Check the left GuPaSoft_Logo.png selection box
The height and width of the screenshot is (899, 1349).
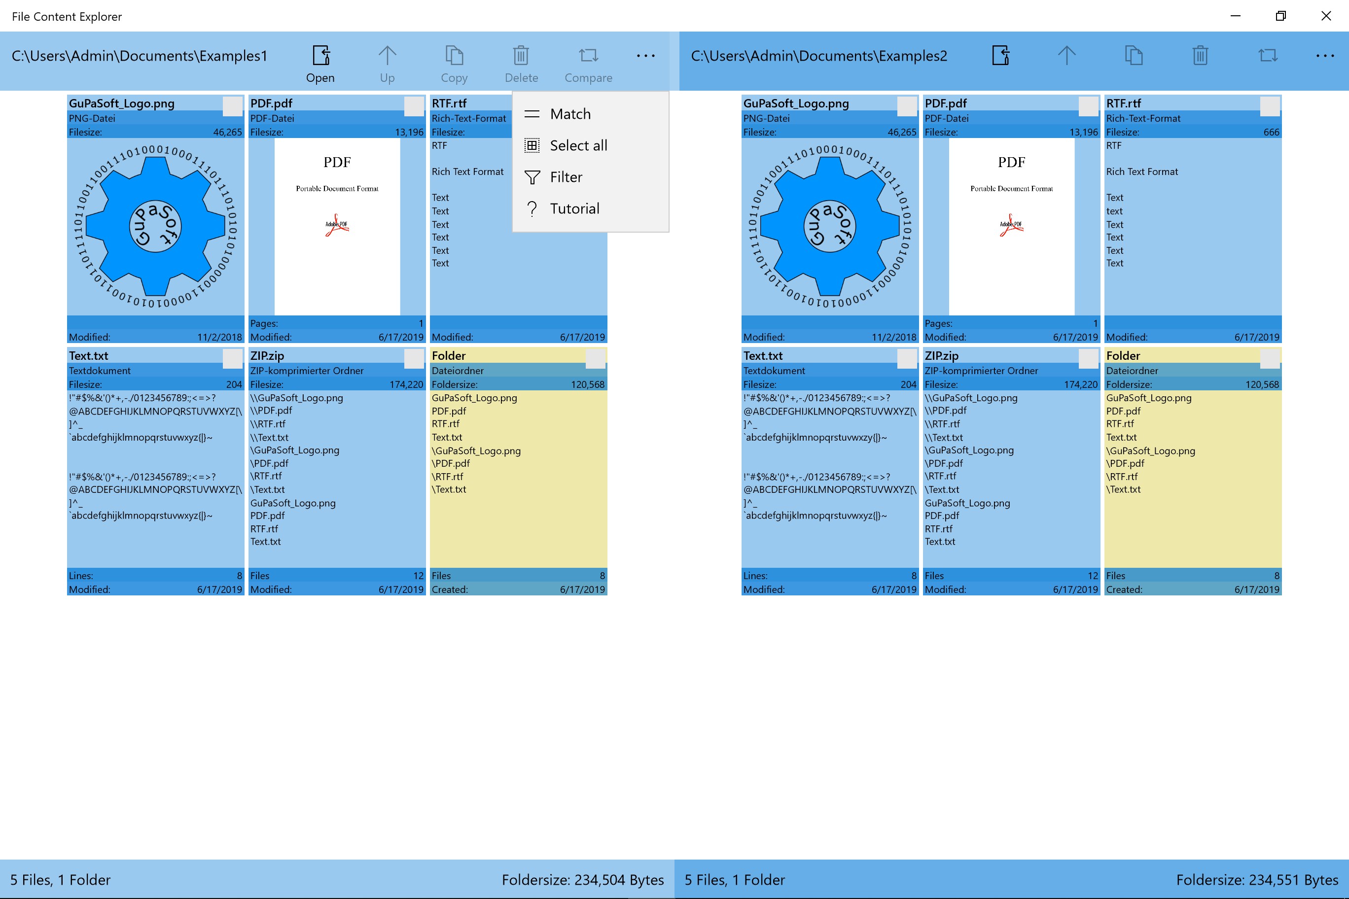(x=232, y=106)
